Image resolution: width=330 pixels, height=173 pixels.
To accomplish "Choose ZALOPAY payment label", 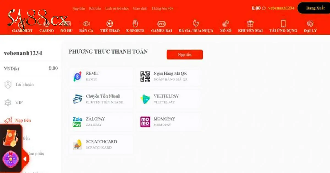I will [95, 119].
